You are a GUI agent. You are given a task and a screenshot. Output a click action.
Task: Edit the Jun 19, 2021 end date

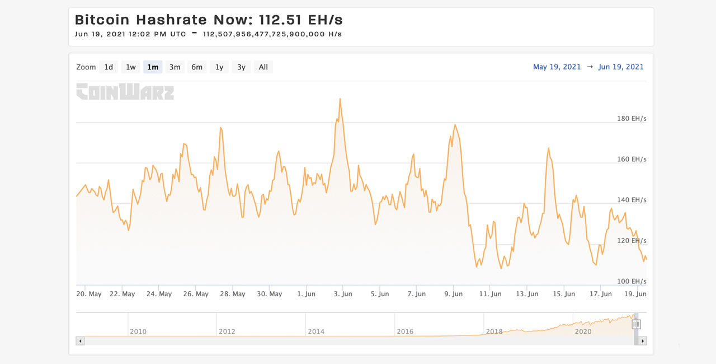pyautogui.click(x=621, y=67)
